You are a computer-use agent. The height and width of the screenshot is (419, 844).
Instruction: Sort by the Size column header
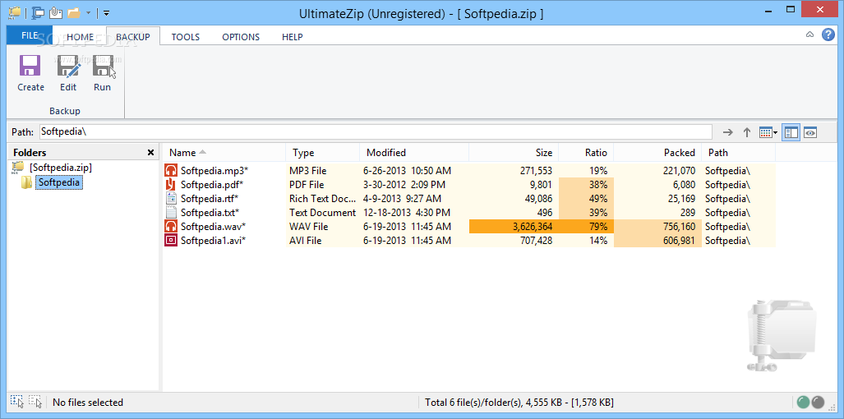(514, 153)
